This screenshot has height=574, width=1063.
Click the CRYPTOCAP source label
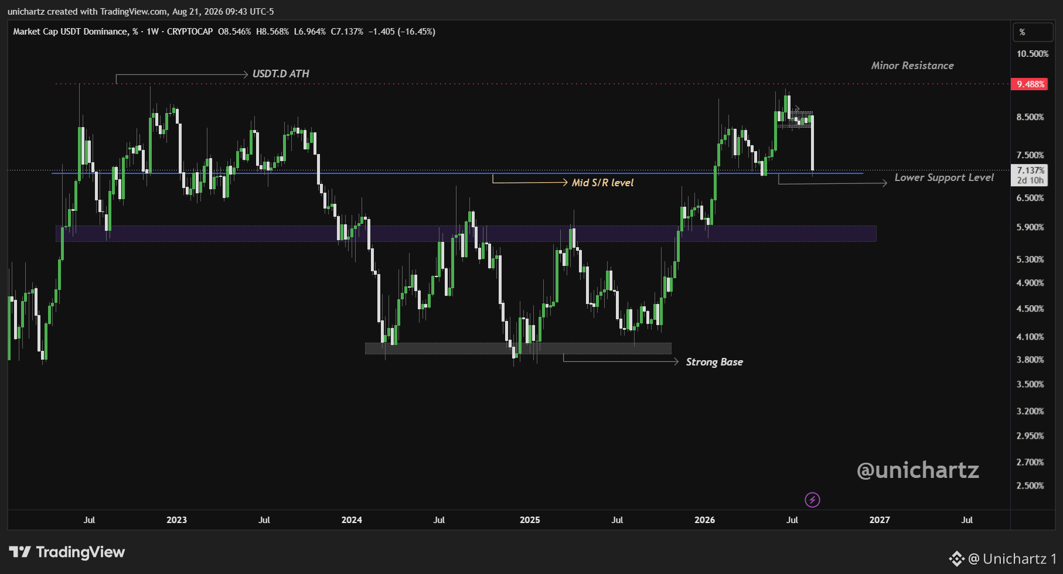(x=190, y=32)
